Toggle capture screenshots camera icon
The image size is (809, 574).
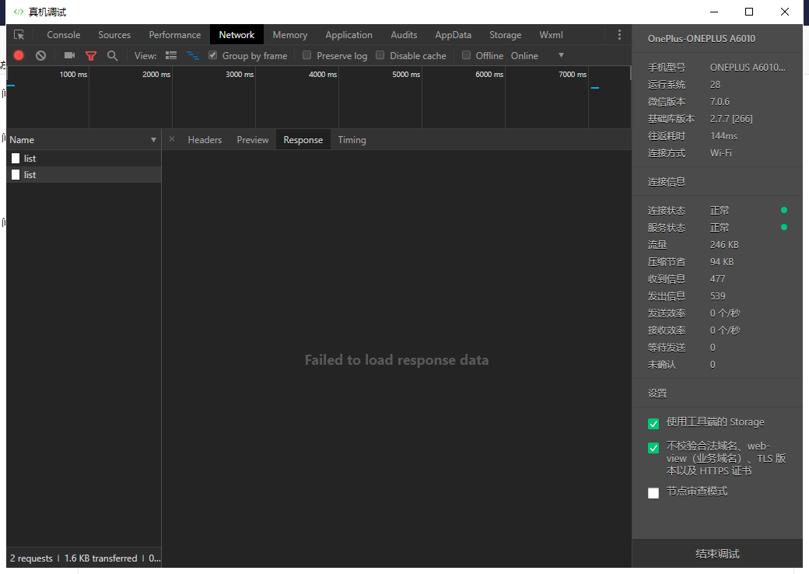pos(69,56)
